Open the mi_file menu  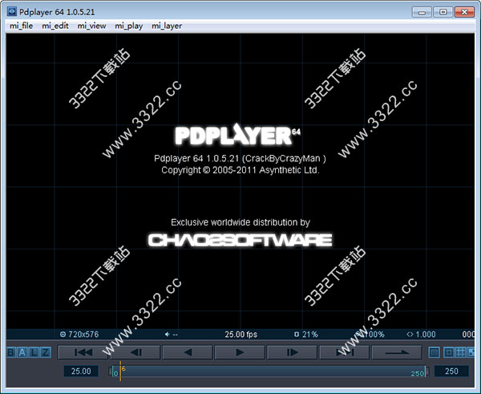pyautogui.click(x=21, y=26)
